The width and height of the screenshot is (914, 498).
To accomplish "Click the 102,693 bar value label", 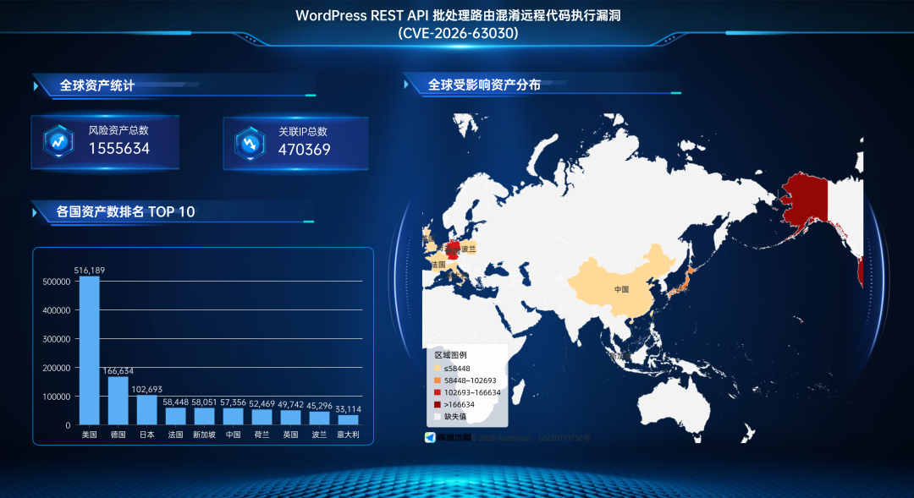I will [147, 389].
